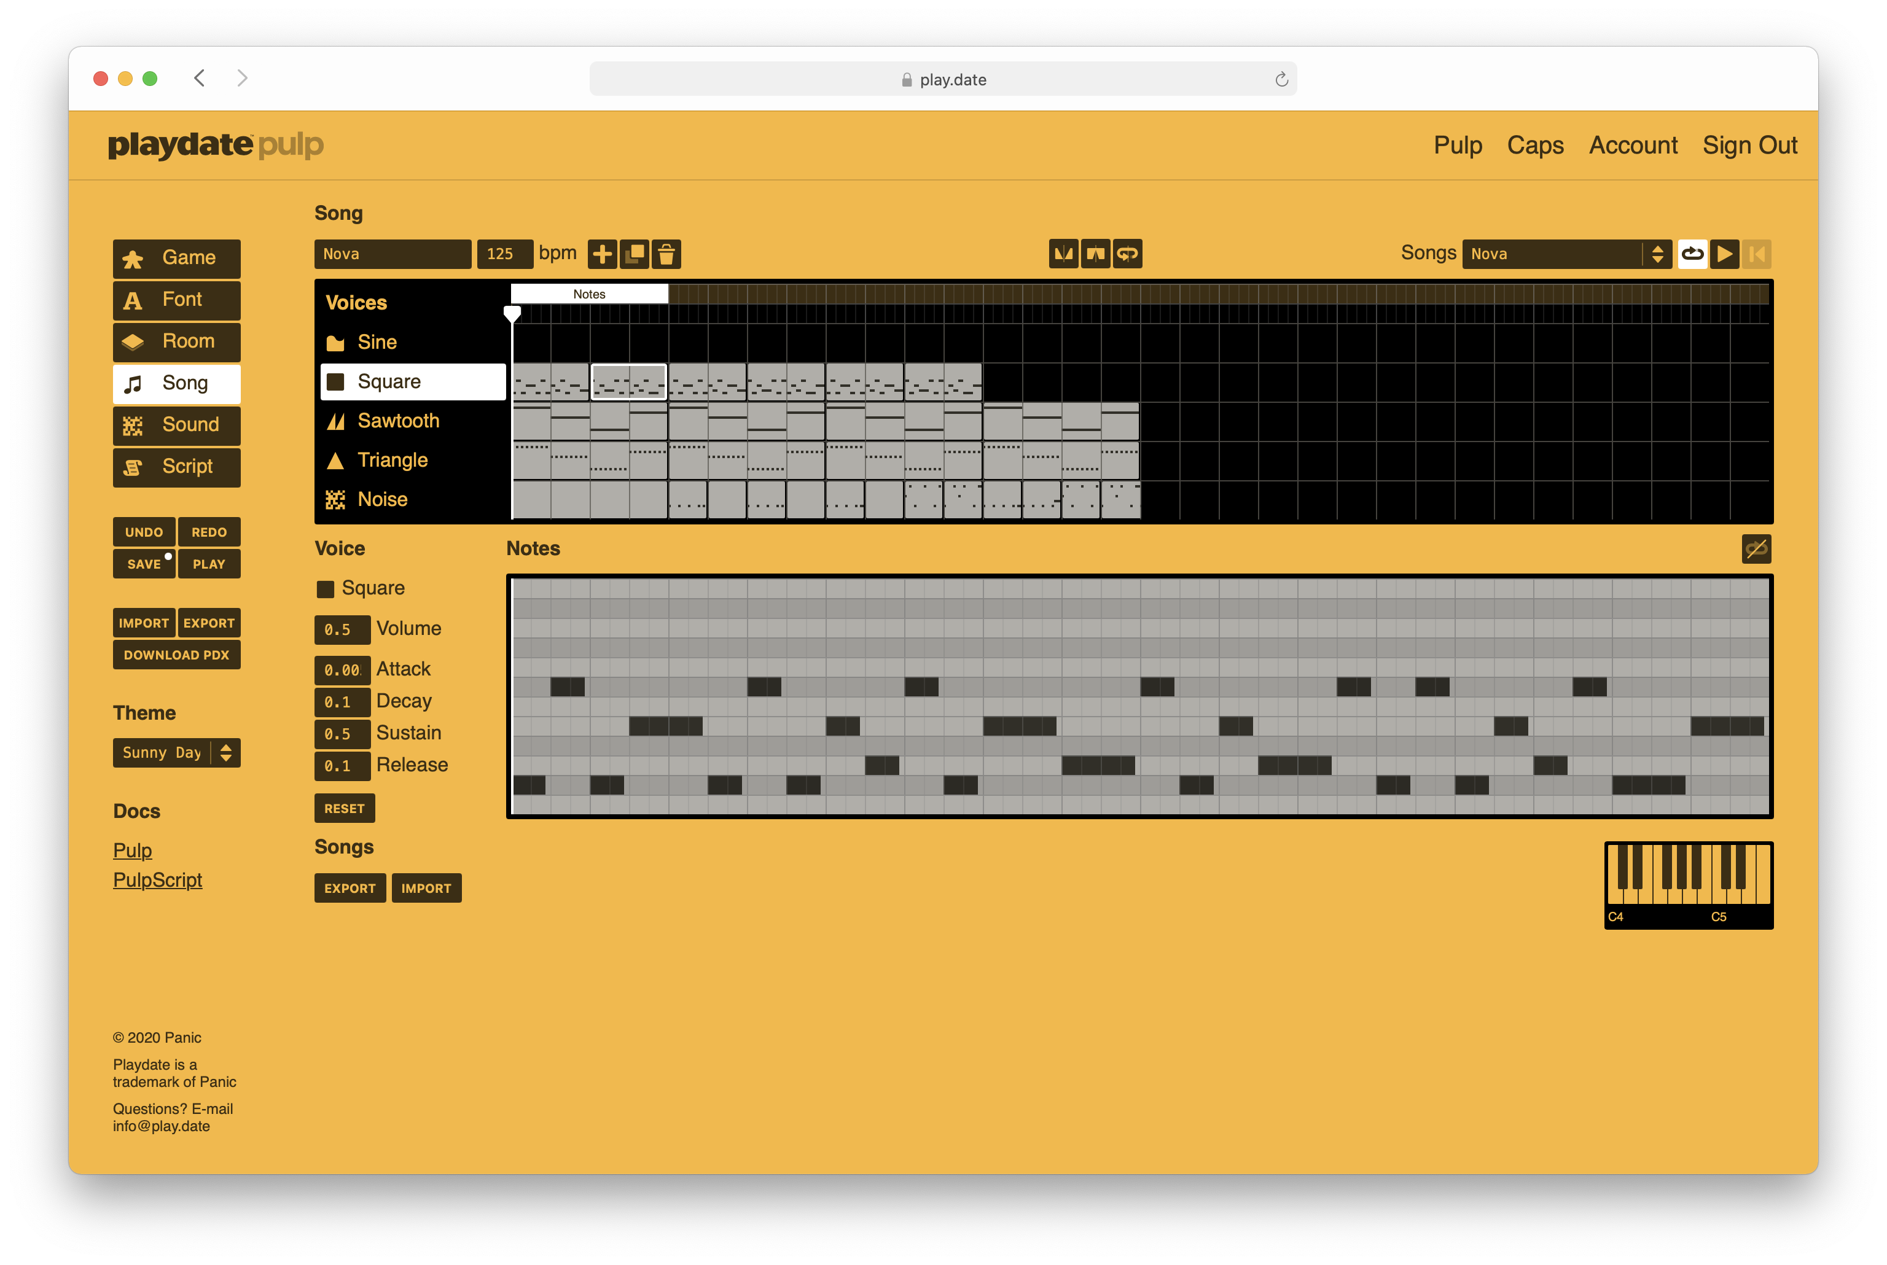Image resolution: width=1887 pixels, height=1265 pixels.
Task: Select the Triangle voice
Action: click(x=392, y=460)
